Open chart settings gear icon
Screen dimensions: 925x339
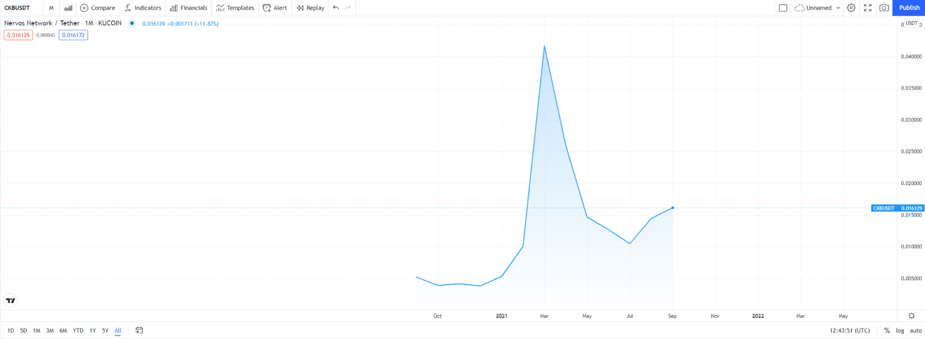coord(851,8)
